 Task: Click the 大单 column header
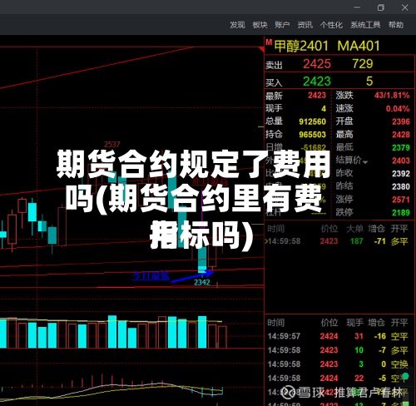pyautogui.click(x=354, y=229)
